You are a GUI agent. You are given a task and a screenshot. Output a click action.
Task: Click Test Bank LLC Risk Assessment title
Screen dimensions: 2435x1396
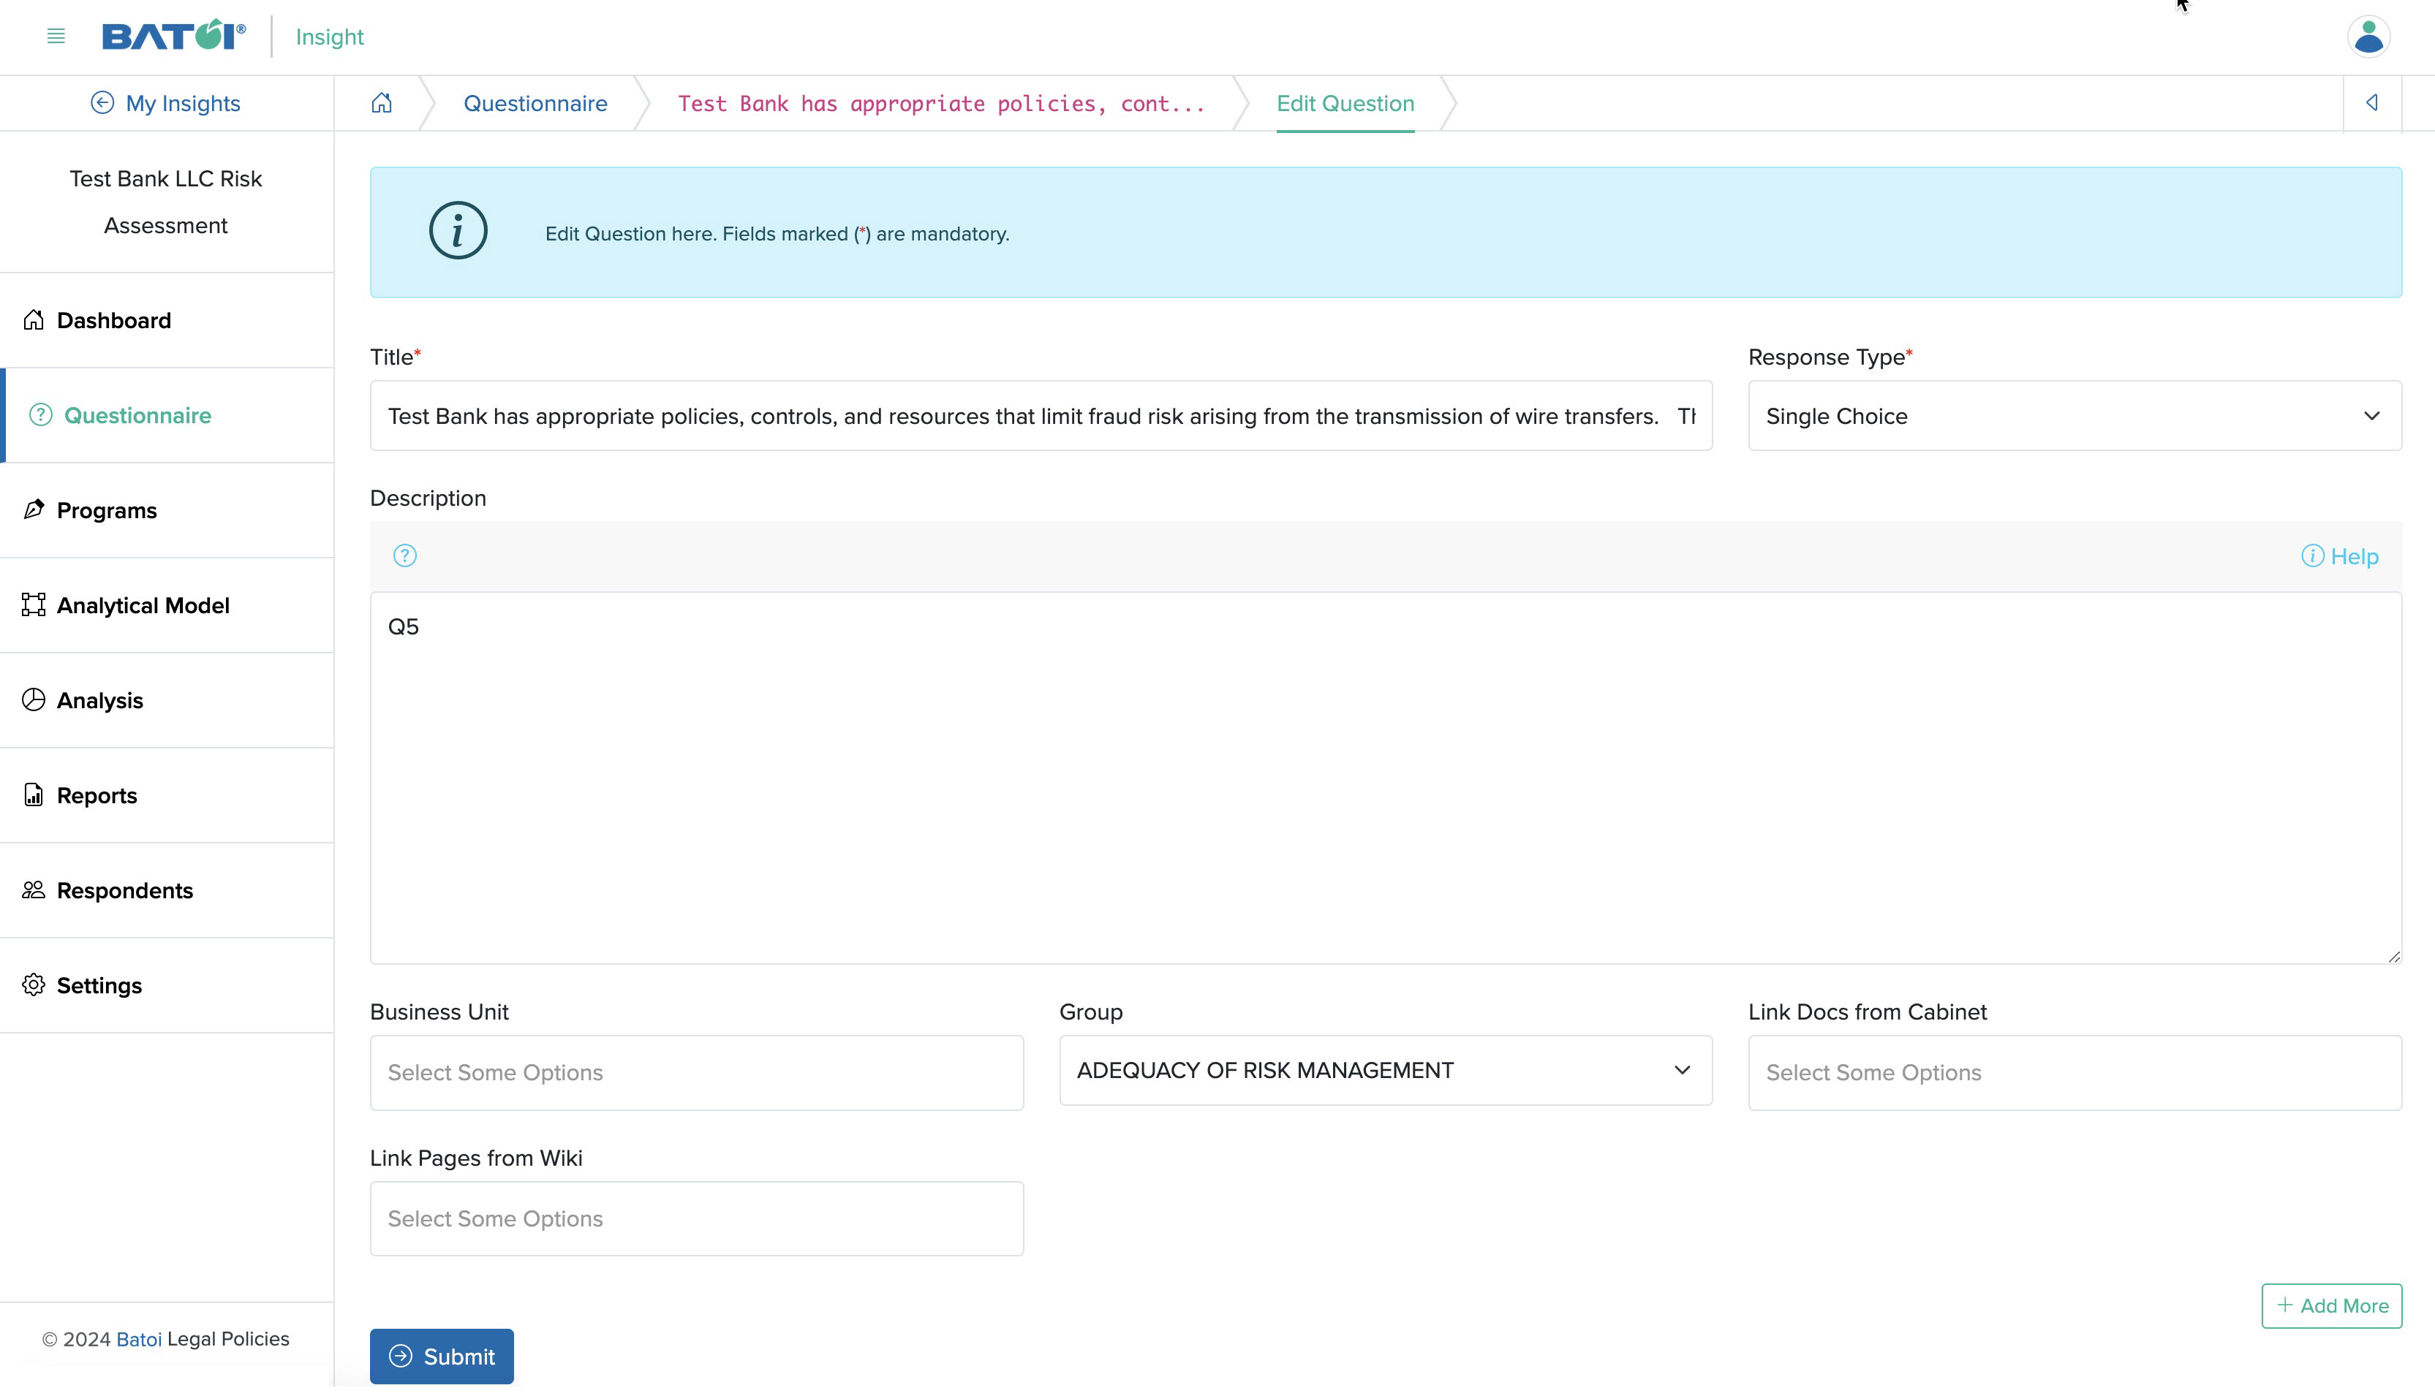click(x=166, y=202)
